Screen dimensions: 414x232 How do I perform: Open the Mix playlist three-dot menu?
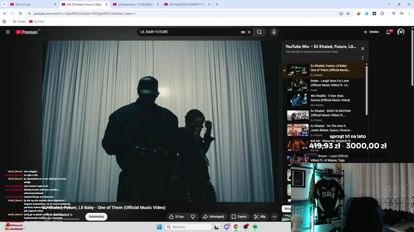[363, 58]
